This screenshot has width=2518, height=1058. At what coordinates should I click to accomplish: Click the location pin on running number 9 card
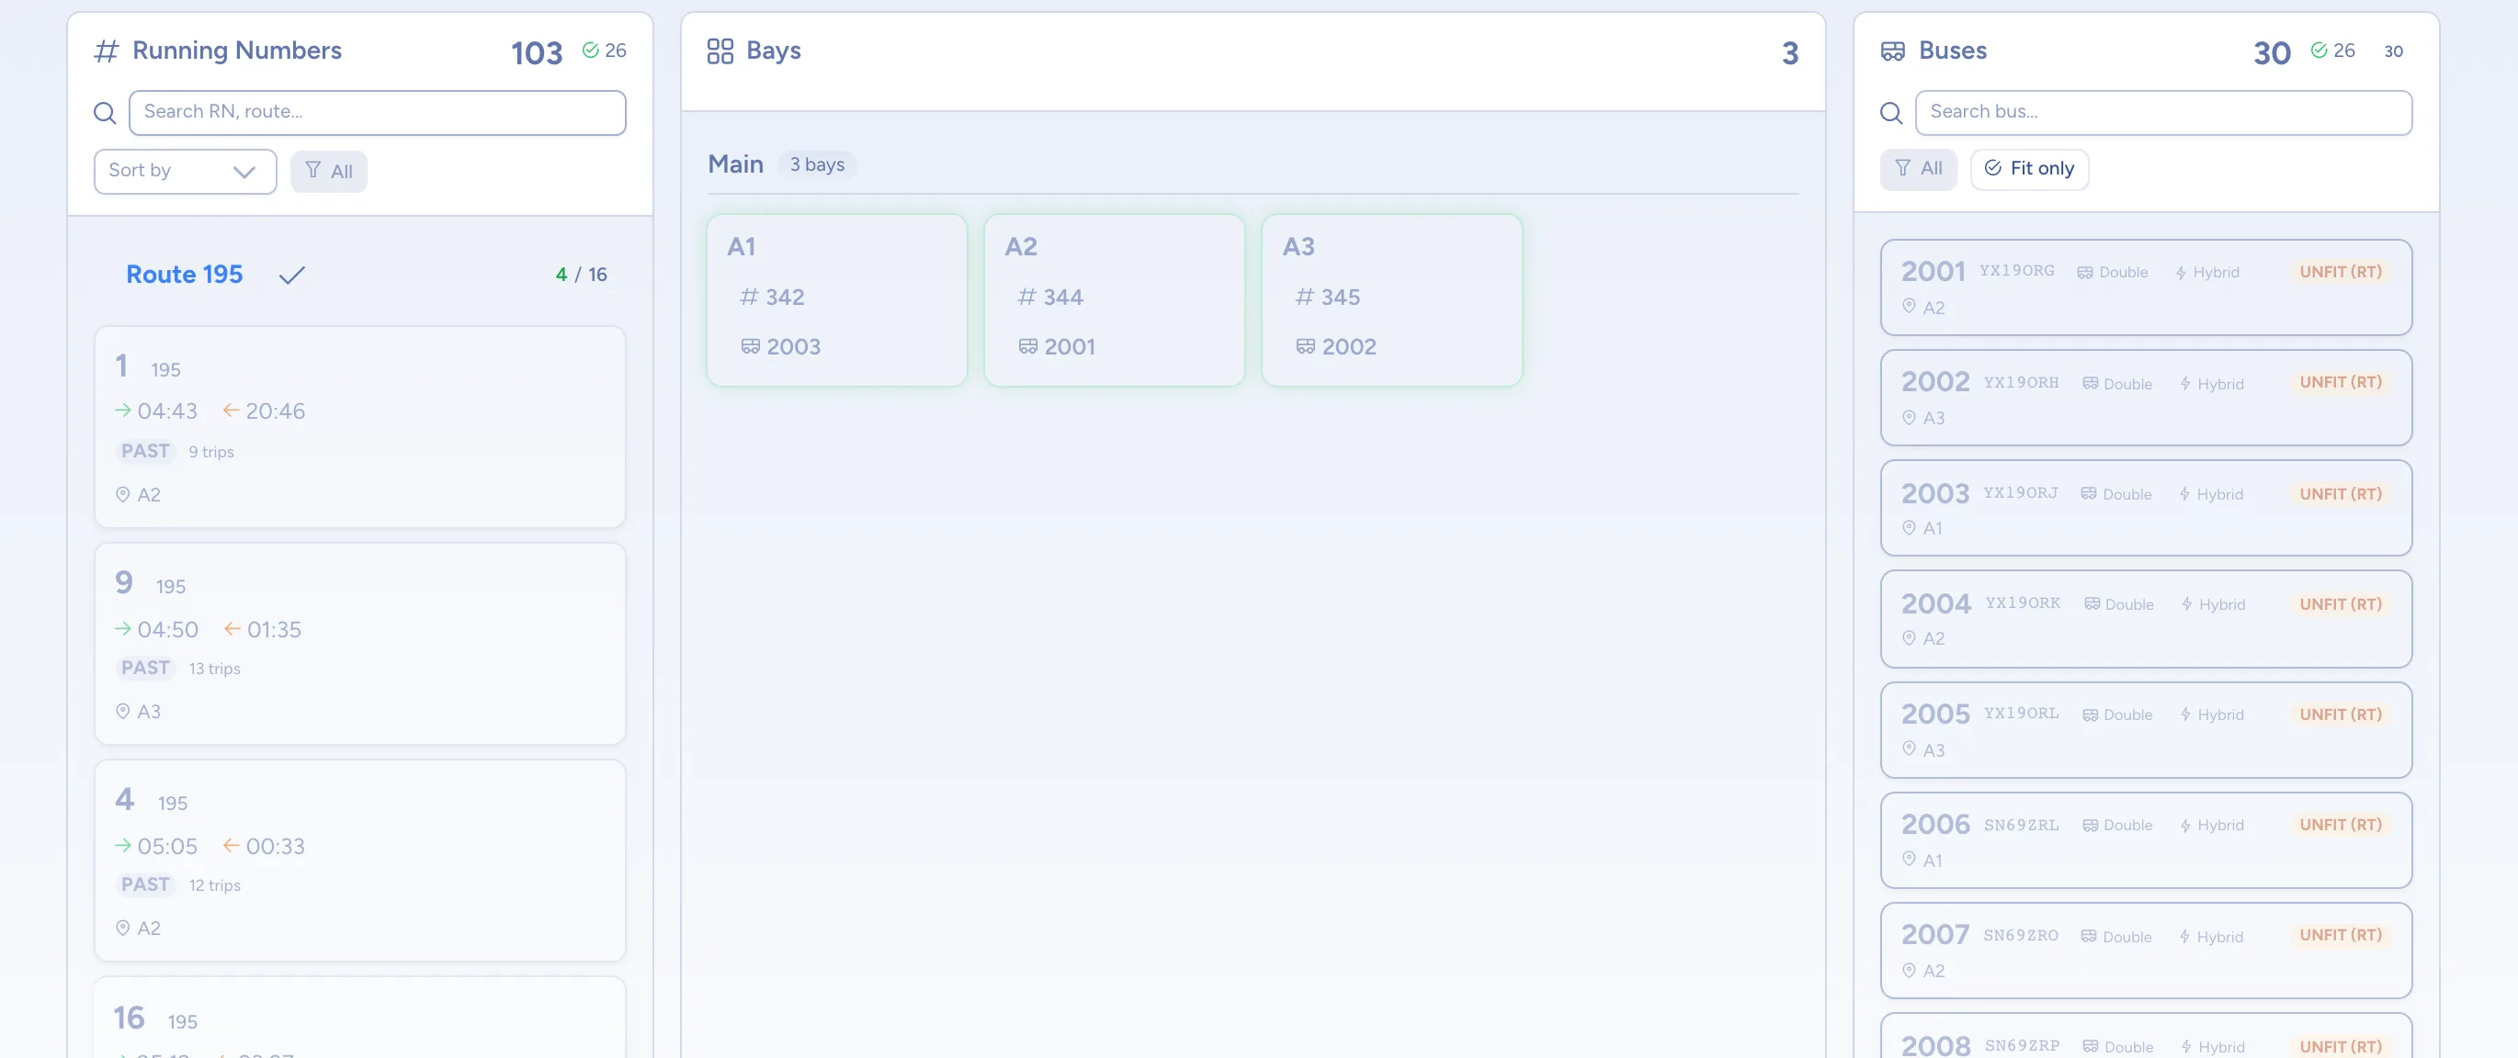pos(122,711)
